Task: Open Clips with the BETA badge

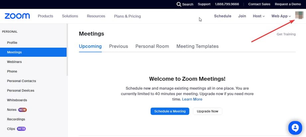Action: click(11, 129)
